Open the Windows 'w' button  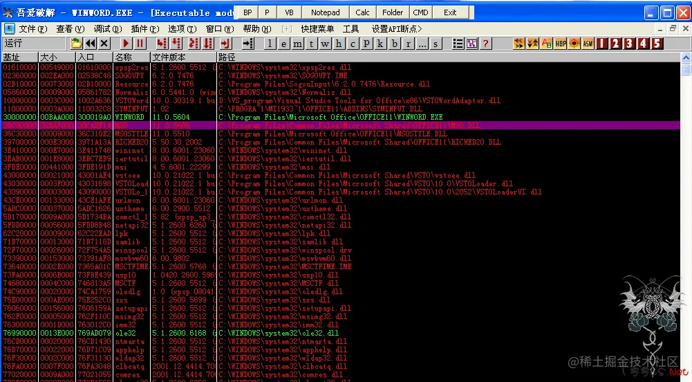tap(325, 44)
